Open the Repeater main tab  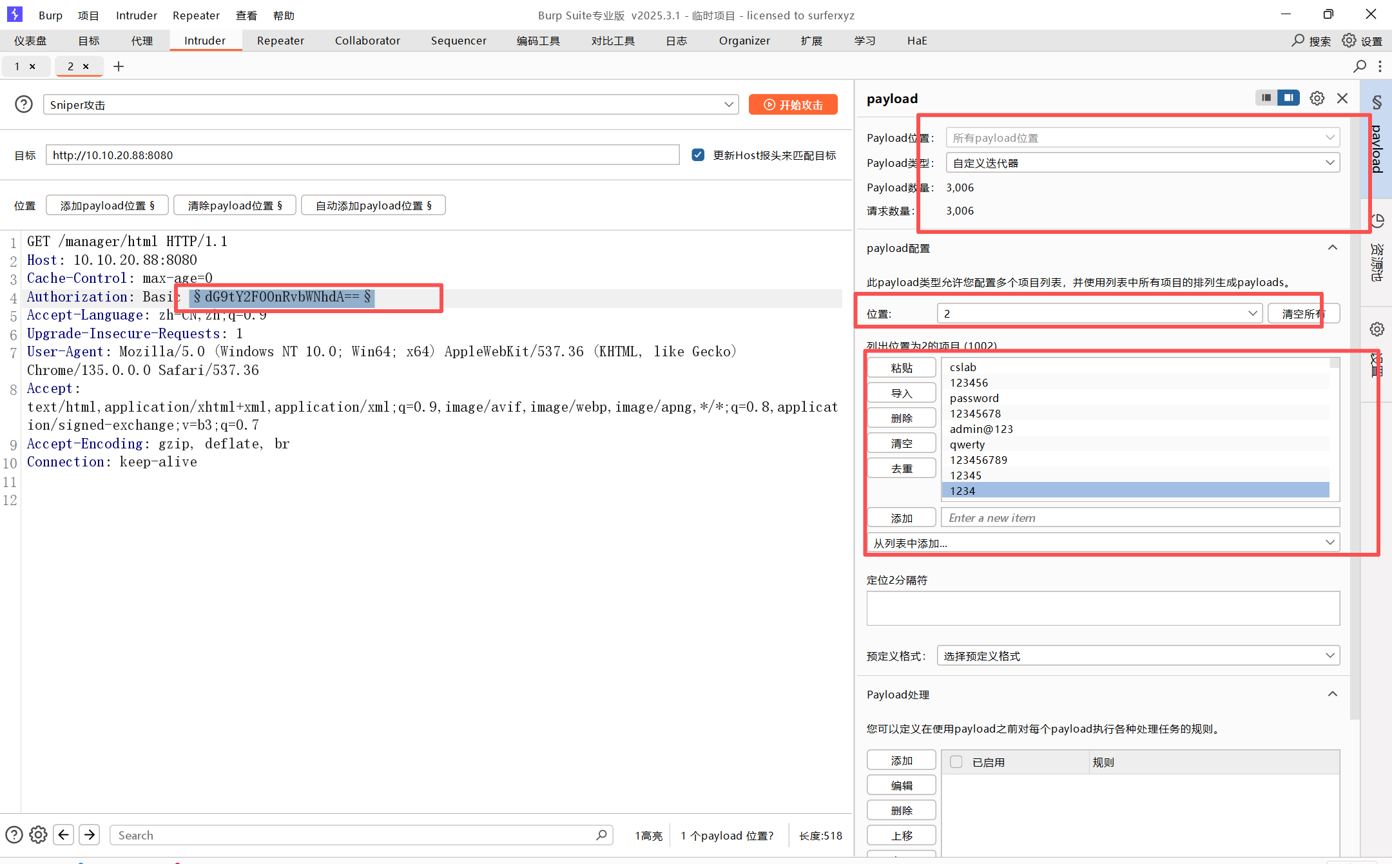point(280,41)
